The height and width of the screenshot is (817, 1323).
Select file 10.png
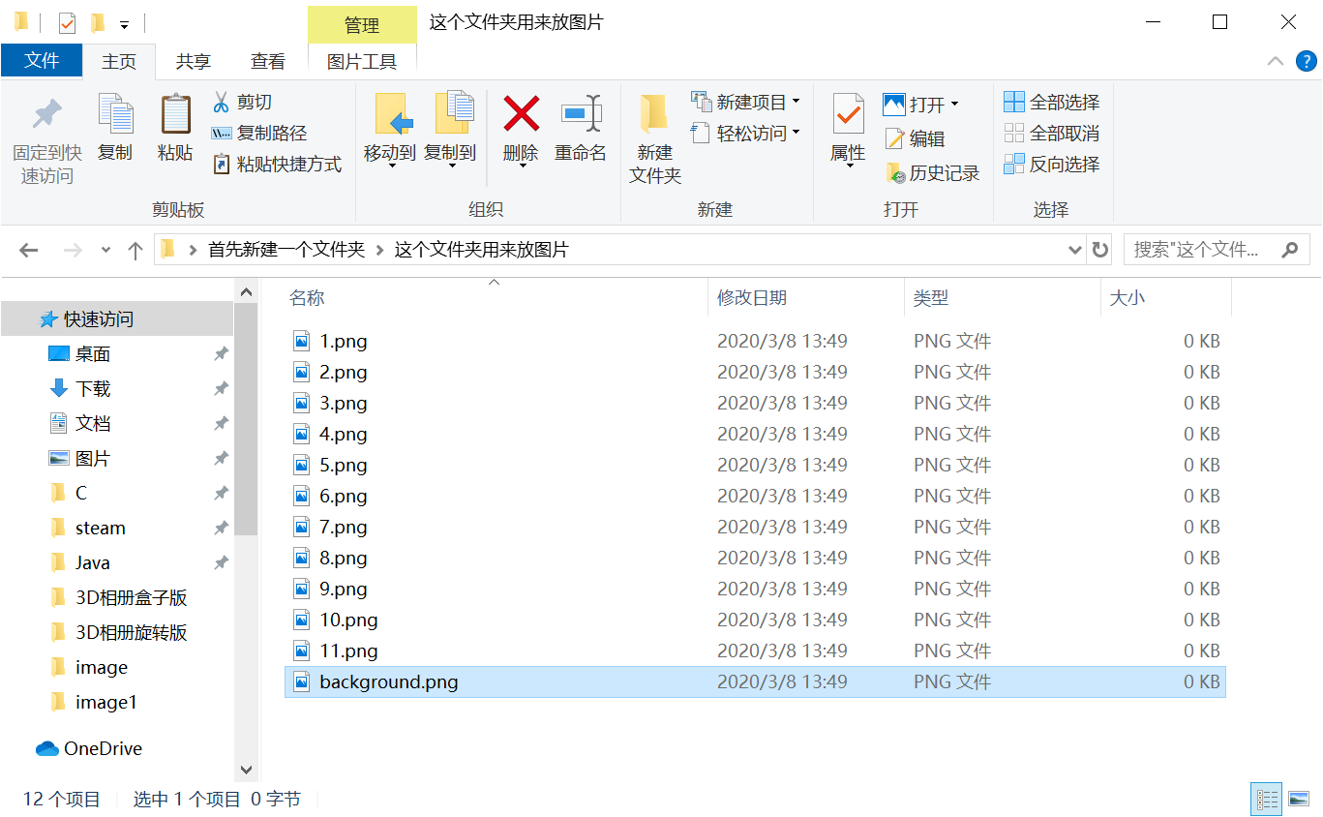click(755, 620)
